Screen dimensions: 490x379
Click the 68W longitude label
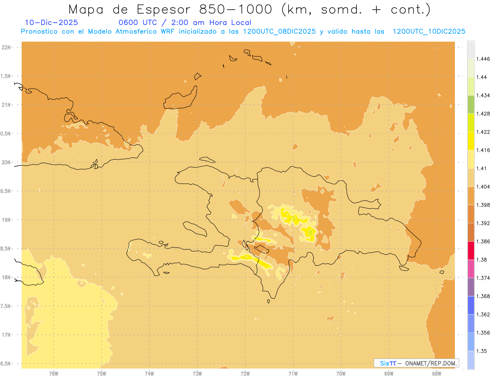tap(437, 373)
